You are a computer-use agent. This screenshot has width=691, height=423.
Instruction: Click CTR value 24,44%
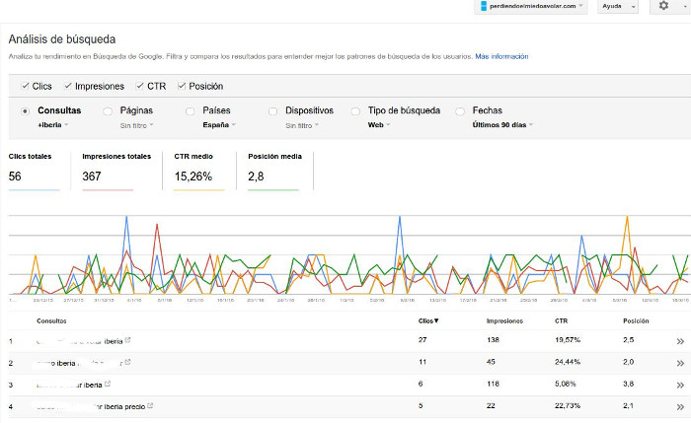(568, 362)
